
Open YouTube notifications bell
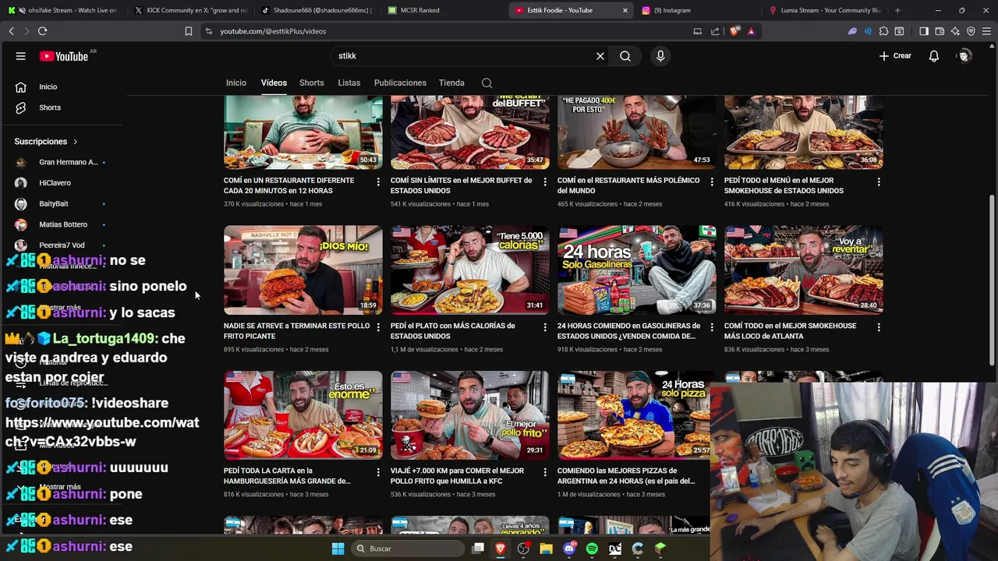point(934,56)
